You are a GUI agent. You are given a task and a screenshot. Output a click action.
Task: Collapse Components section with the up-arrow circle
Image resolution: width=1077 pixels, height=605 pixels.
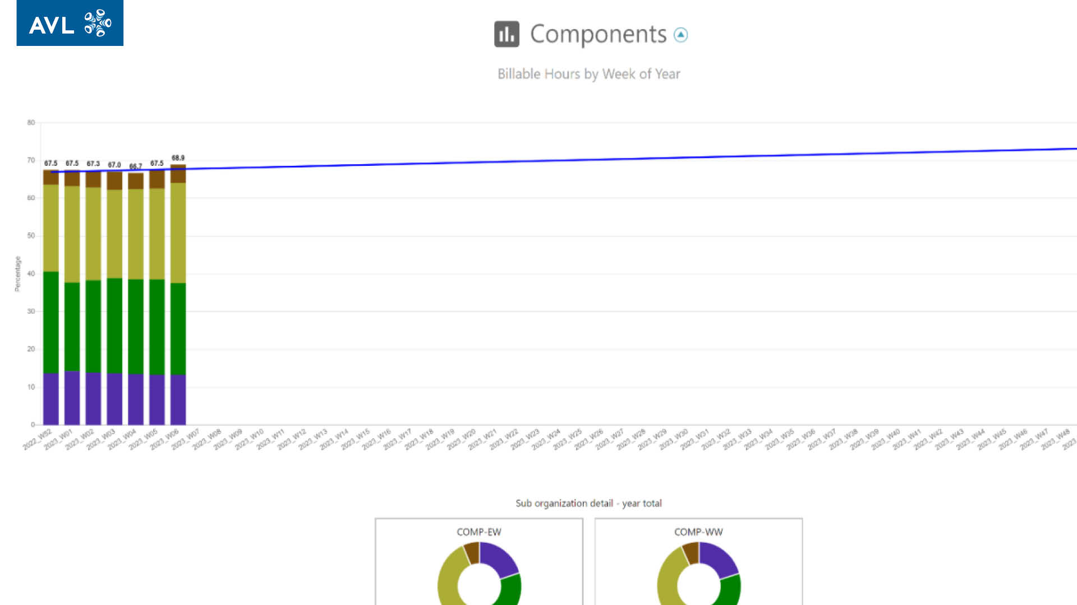tap(680, 35)
